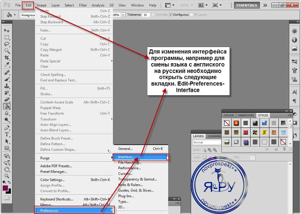Select the Path Selection tool
Screen dimensions: 301x214
pyautogui.click(x=7, y=141)
